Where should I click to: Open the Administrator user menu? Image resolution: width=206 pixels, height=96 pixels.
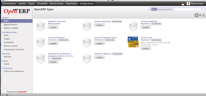[195, 4]
